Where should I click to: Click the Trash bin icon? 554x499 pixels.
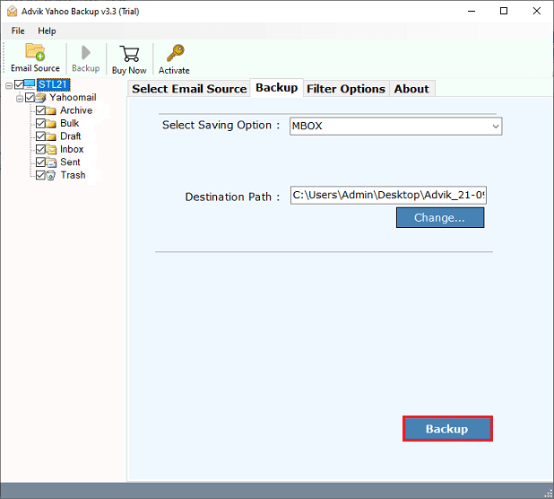pos(50,175)
